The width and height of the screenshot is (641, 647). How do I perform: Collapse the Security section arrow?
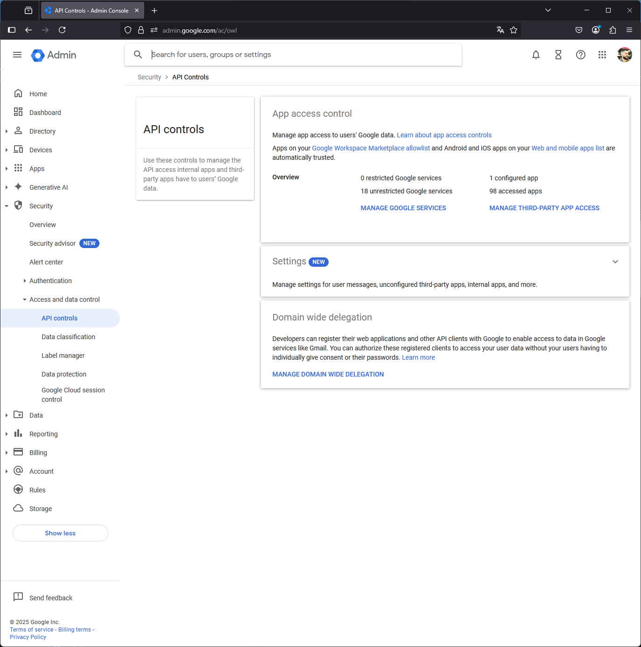7,206
